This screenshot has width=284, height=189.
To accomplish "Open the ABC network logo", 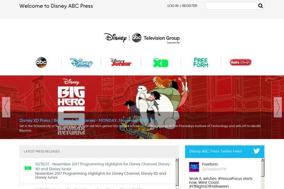I will tap(41, 62).
